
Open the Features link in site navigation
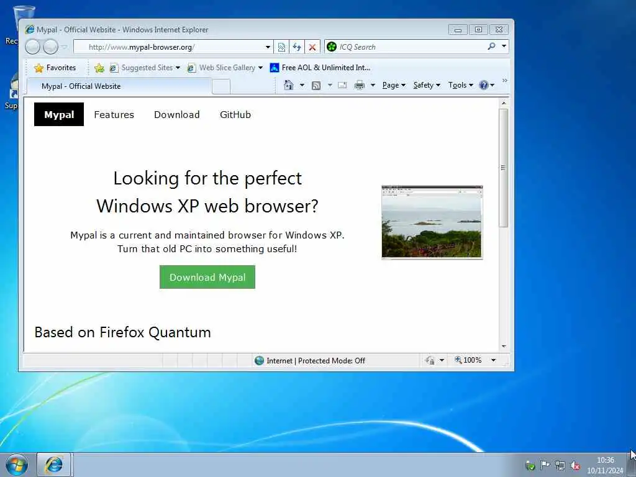click(114, 115)
